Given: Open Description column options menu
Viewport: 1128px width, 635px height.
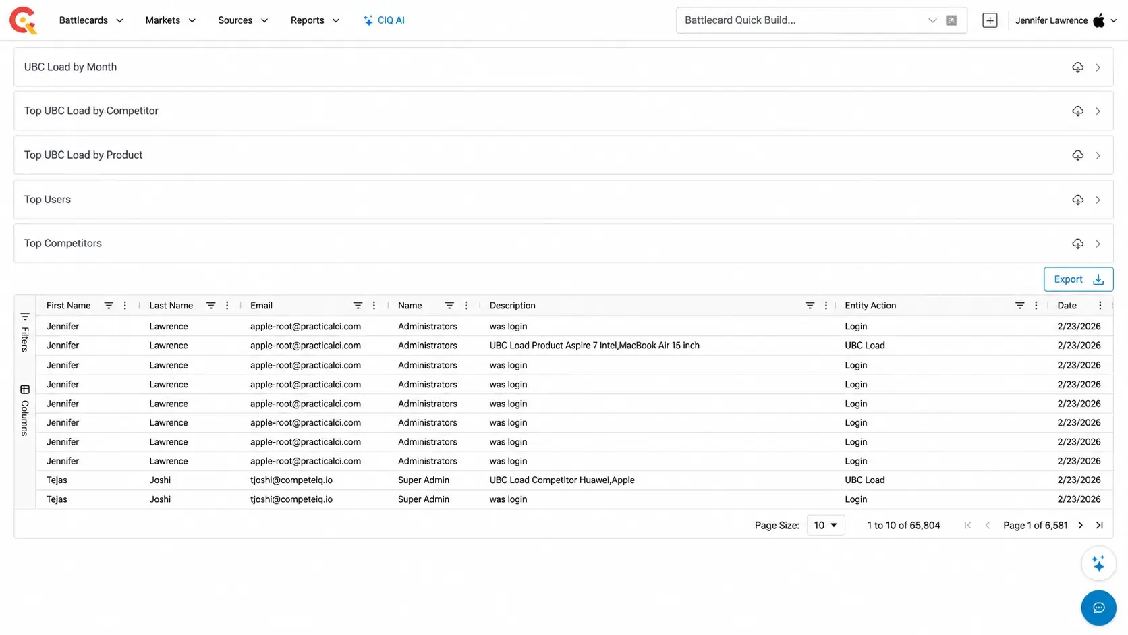Looking at the screenshot, I should click(826, 306).
